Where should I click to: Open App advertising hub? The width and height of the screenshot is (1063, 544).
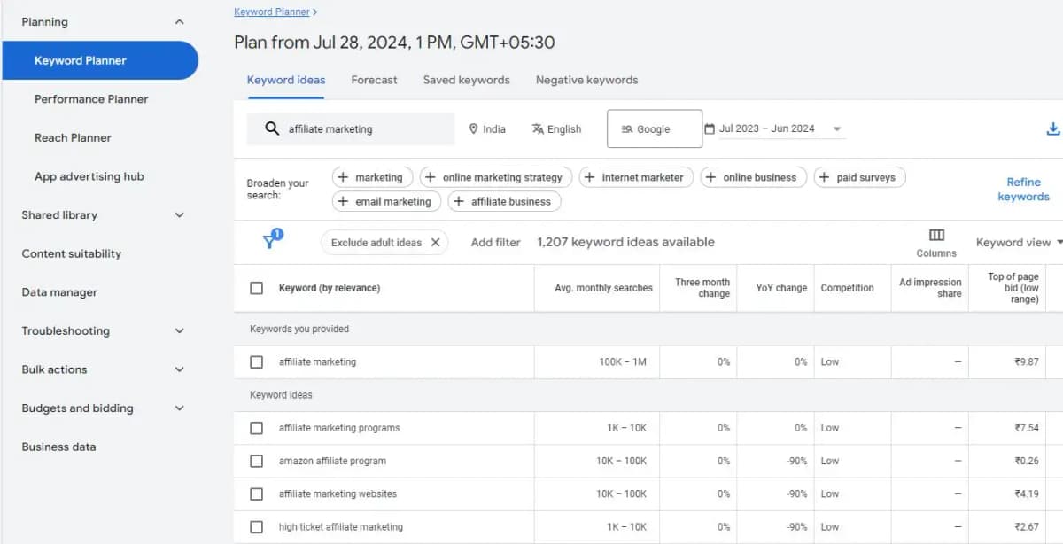tap(89, 176)
